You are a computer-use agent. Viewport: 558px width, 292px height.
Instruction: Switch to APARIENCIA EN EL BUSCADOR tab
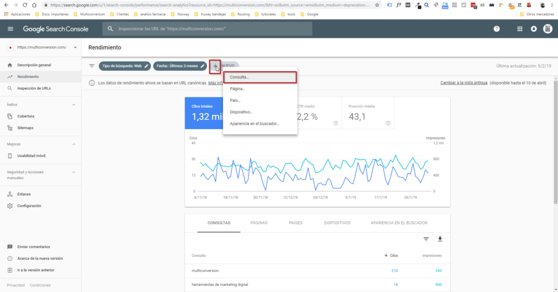coord(399,223)
